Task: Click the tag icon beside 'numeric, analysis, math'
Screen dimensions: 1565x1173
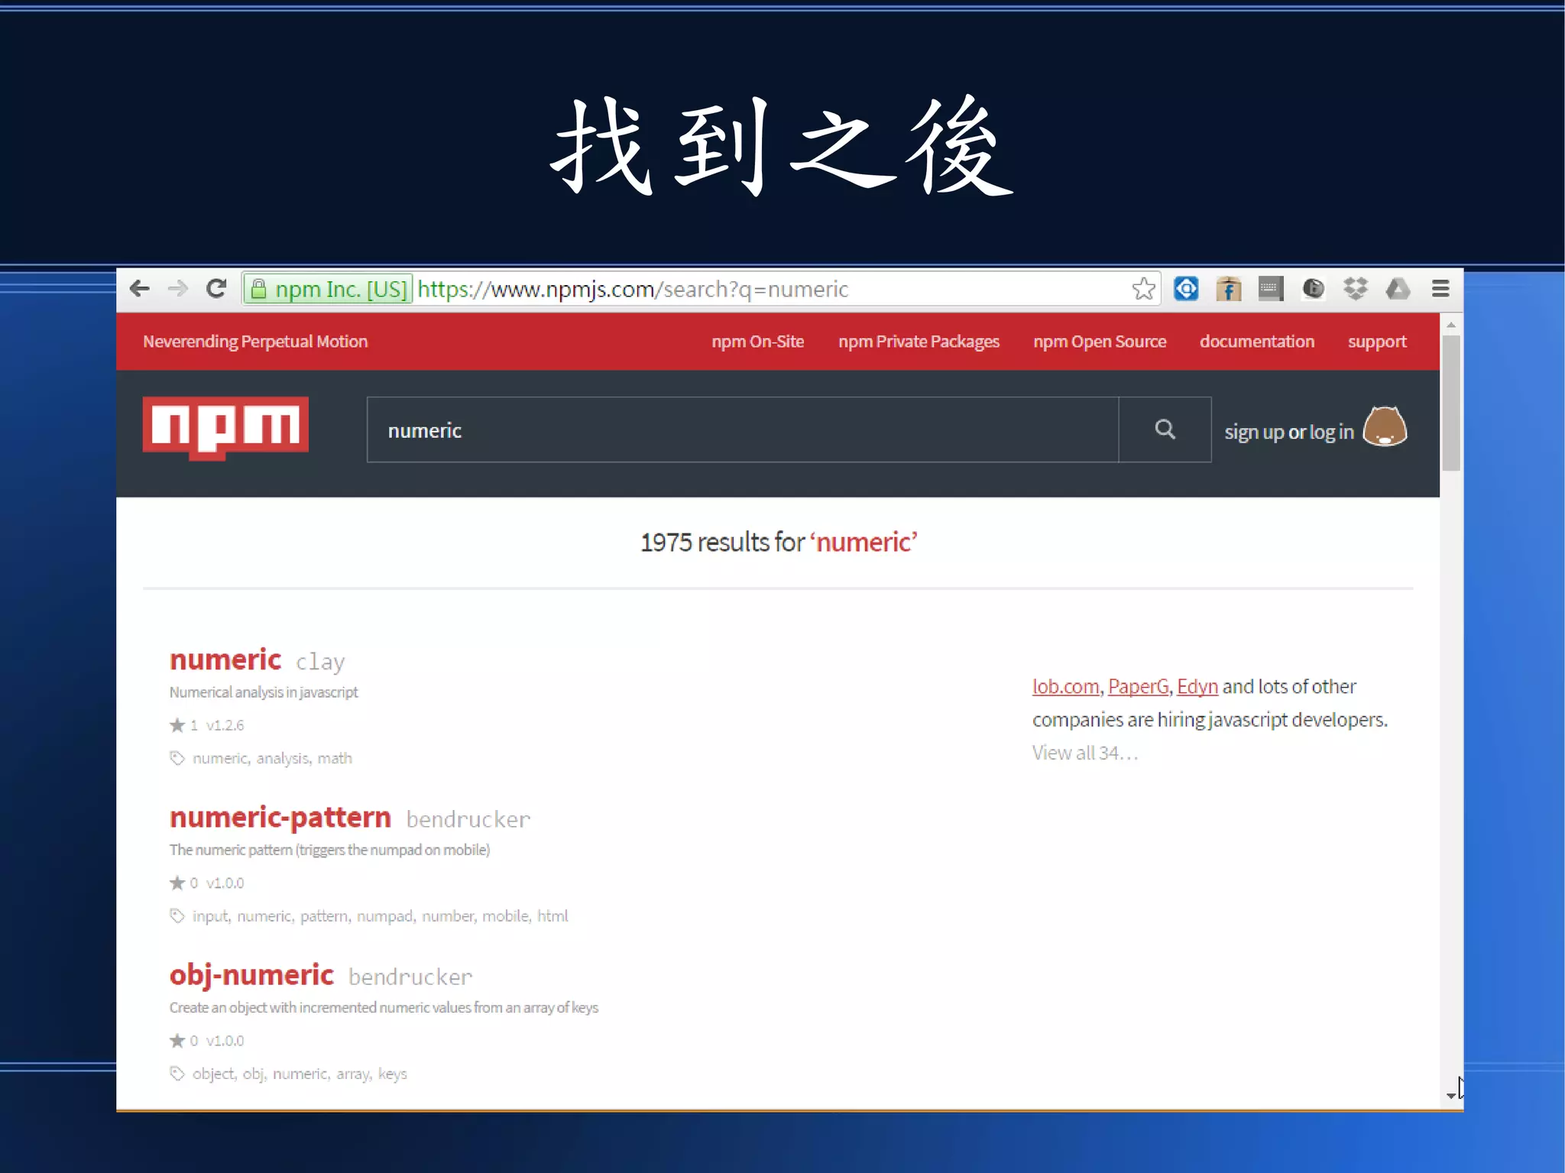Action: point(177,758)
